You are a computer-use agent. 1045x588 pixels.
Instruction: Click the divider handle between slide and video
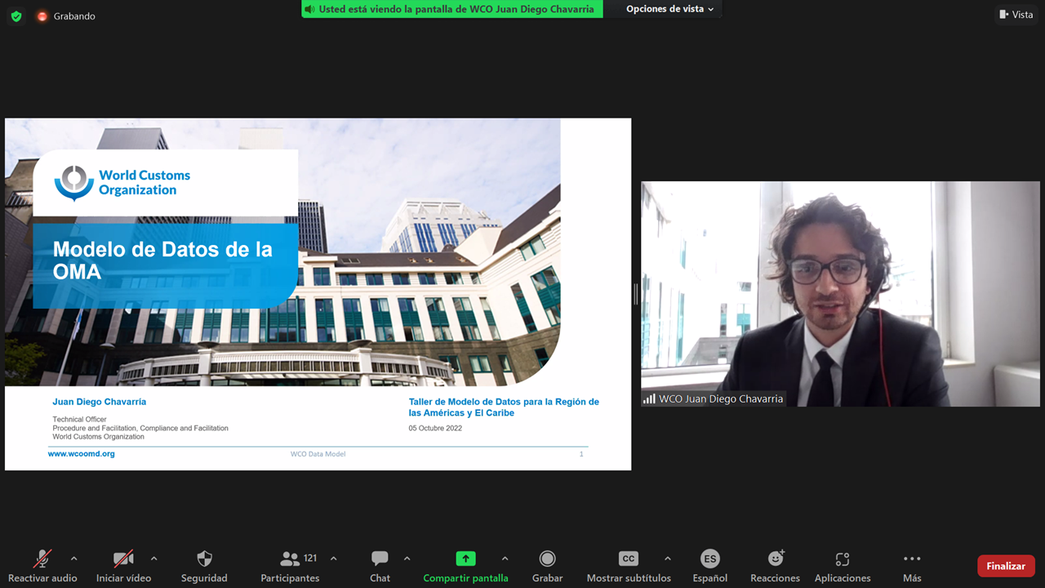[636, 294]
